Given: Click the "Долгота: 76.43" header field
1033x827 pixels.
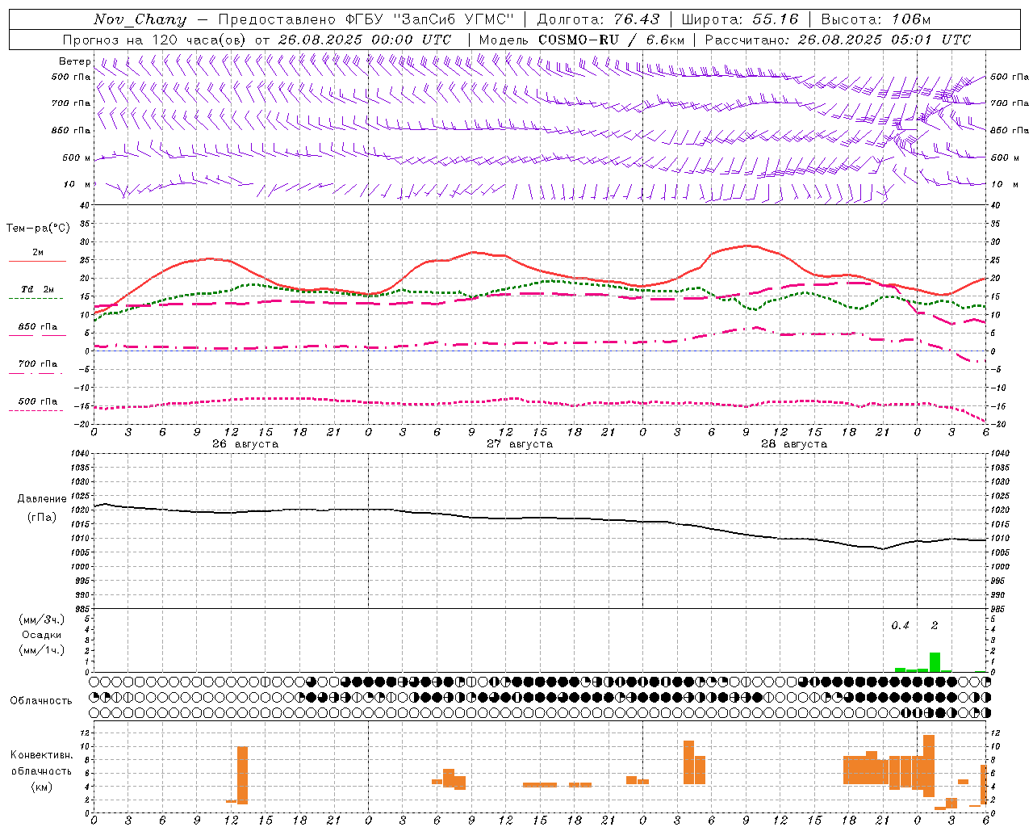Looking at the screenshot, I should [x=598, y=19].
